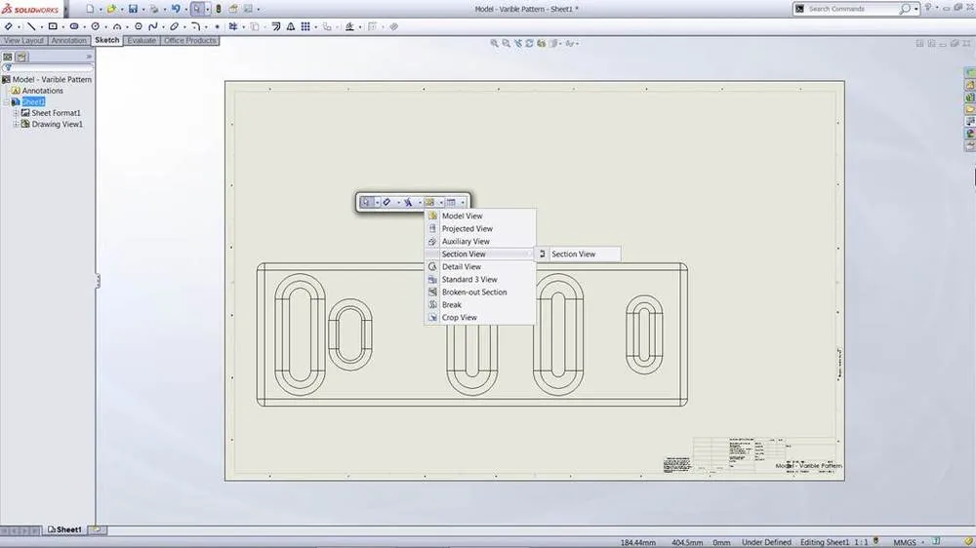Select the Sketch Fillet tool
The width and height of the screenshot is (976, 548).
(195, 26)
